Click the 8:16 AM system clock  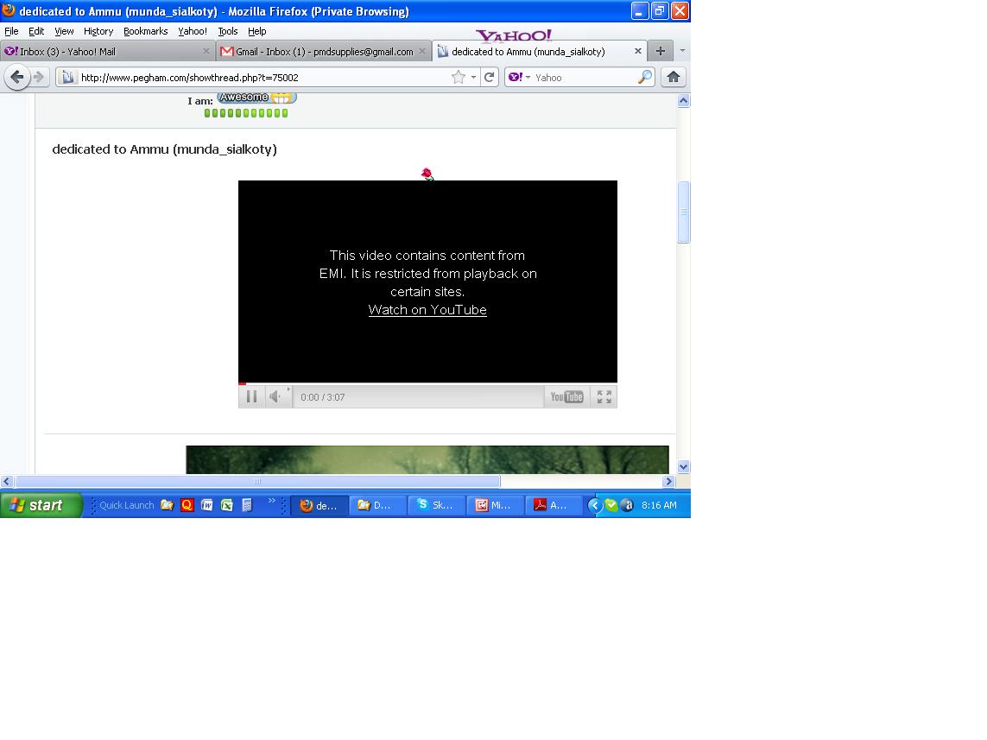[x=659, y=504]
